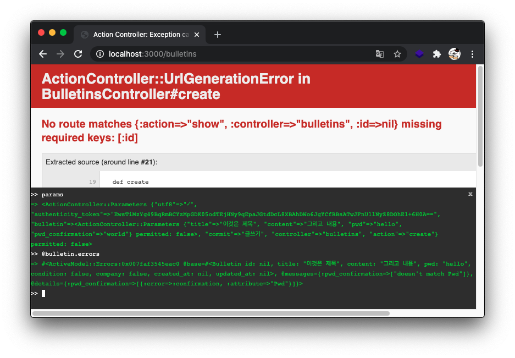Reload the page with the refresh icon

point(78,54)
